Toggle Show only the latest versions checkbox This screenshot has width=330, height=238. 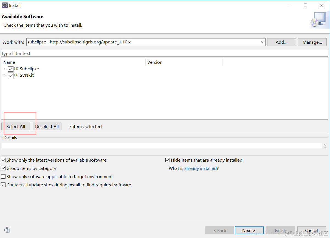click(3, 160)
